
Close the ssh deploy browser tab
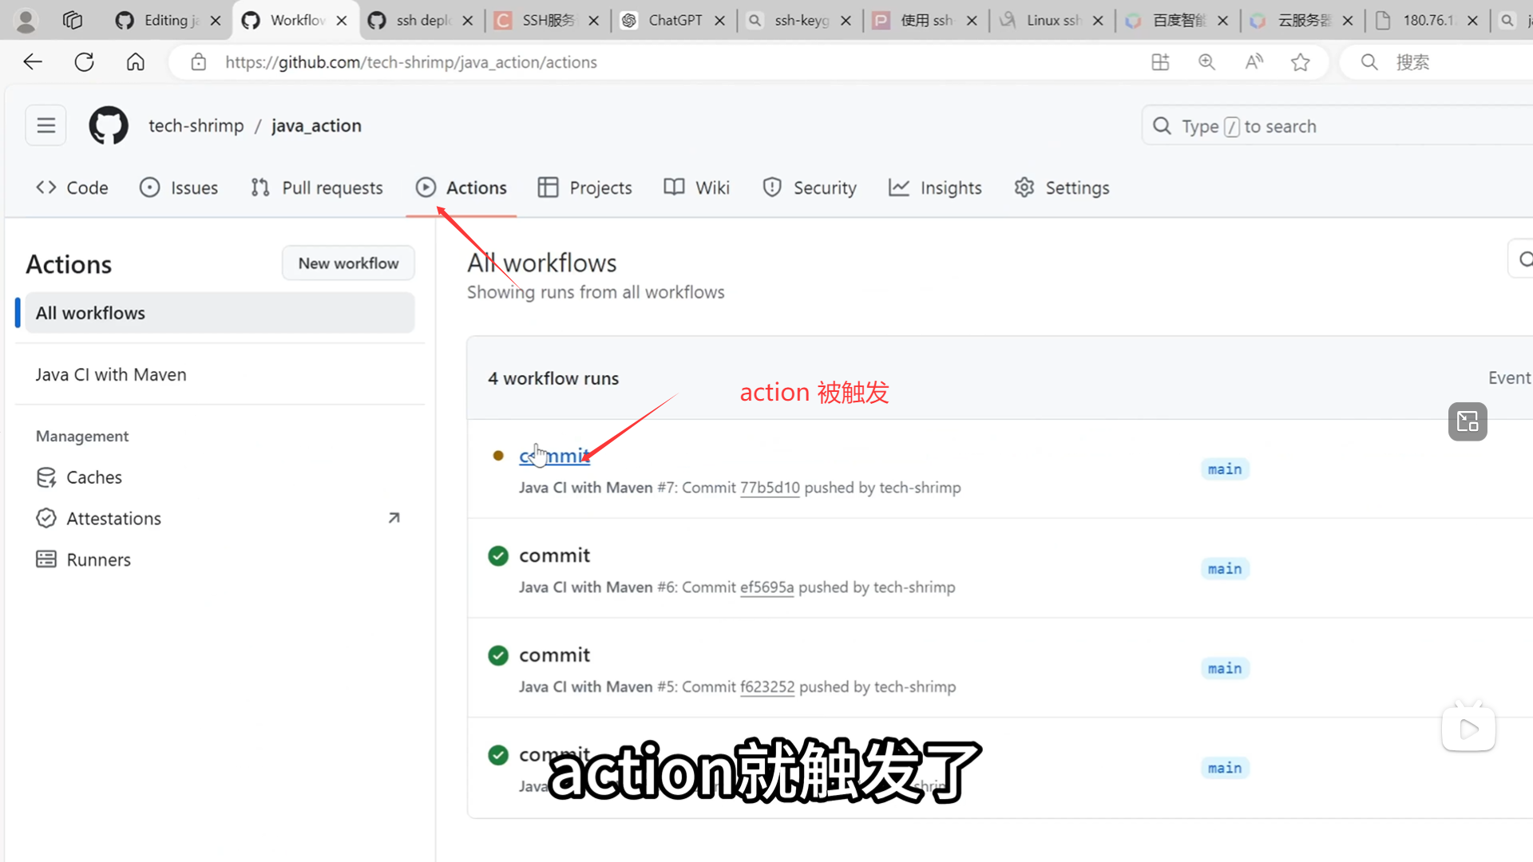click(x=468, y=21)
